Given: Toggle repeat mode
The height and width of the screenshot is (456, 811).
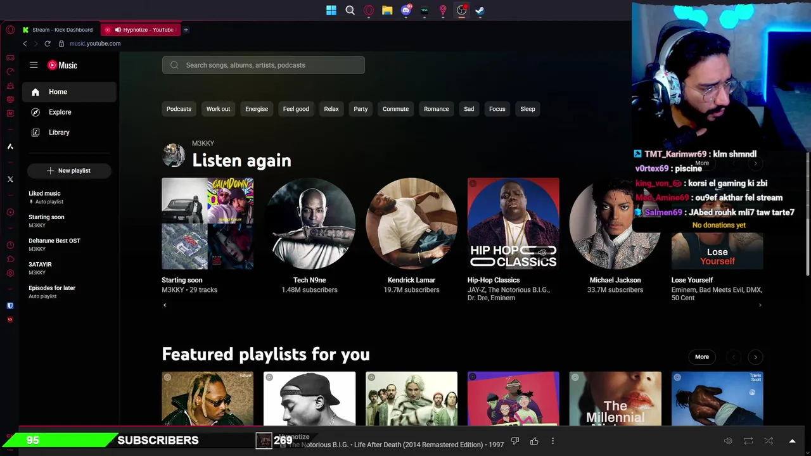Looking at the screenshot, I should pos(748,441).
